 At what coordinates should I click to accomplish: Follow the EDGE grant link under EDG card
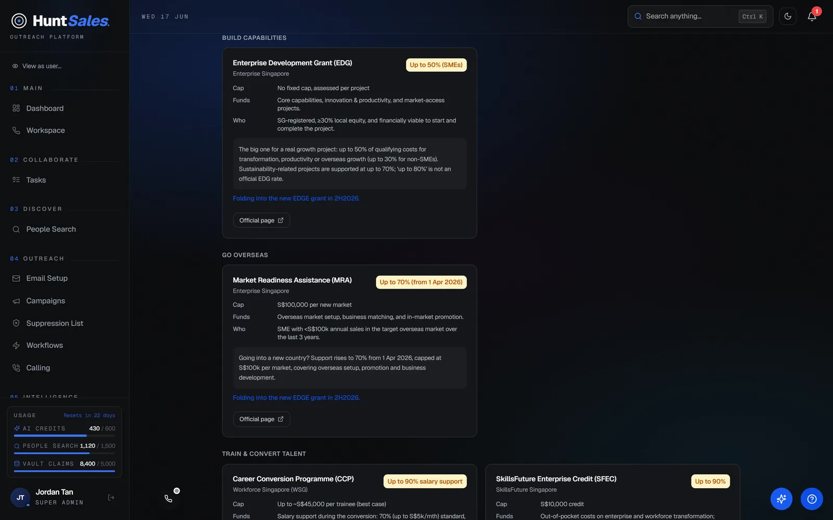coord(296,199)
